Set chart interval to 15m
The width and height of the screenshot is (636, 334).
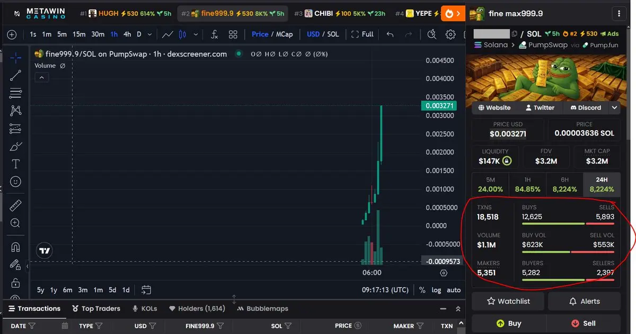point(79,34)
